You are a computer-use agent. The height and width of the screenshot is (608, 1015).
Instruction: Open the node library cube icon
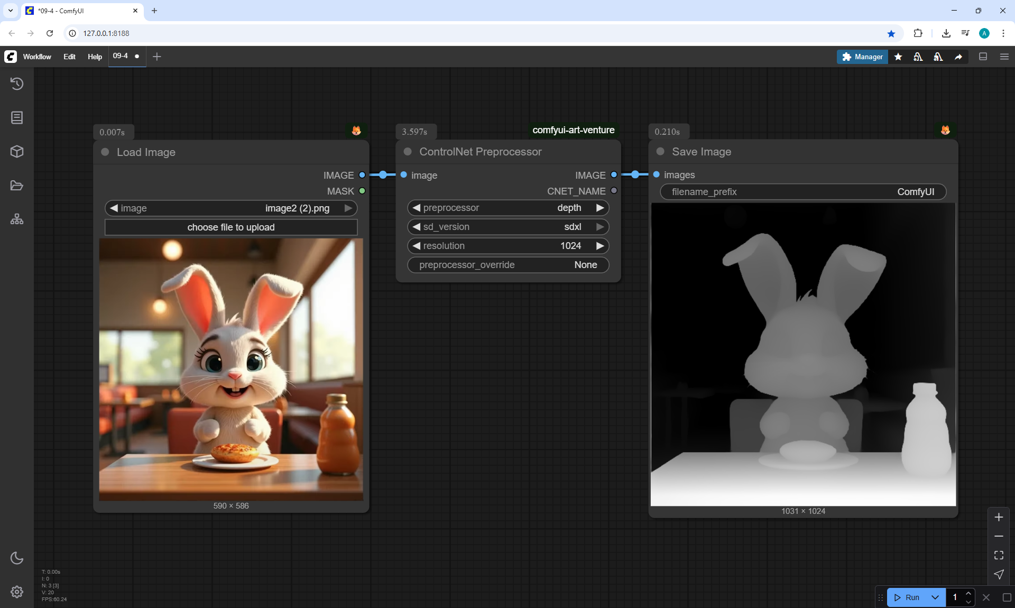(17, 152)
